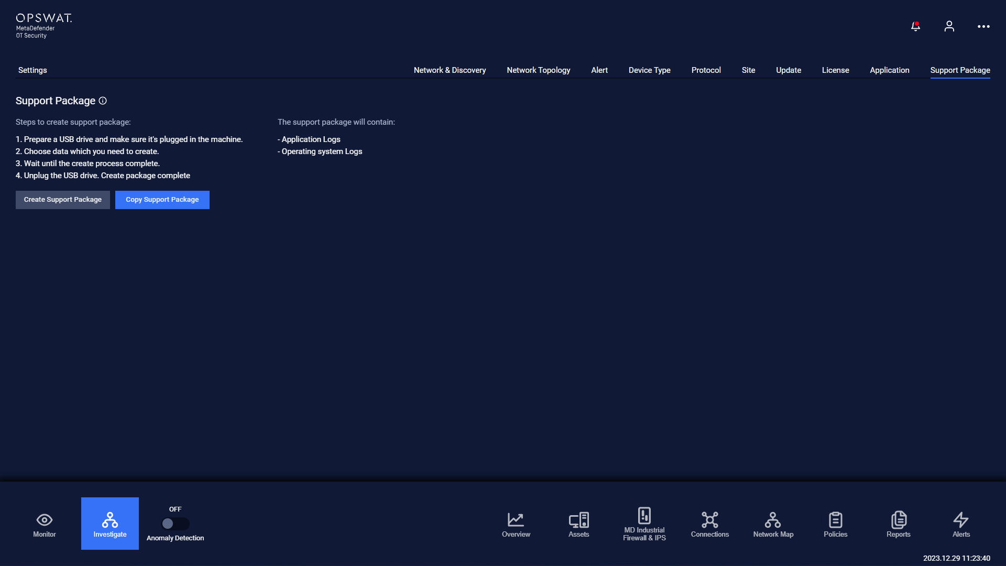Open the user account icon
The image size is (1006, 566).
[x=949, y=26]
